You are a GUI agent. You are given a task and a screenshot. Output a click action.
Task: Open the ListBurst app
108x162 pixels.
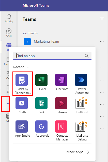pyautogui.click(x=82, y=105)
